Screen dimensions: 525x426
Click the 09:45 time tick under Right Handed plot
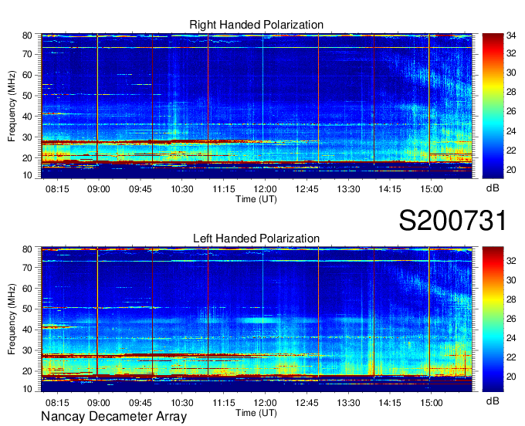point(141,189)
